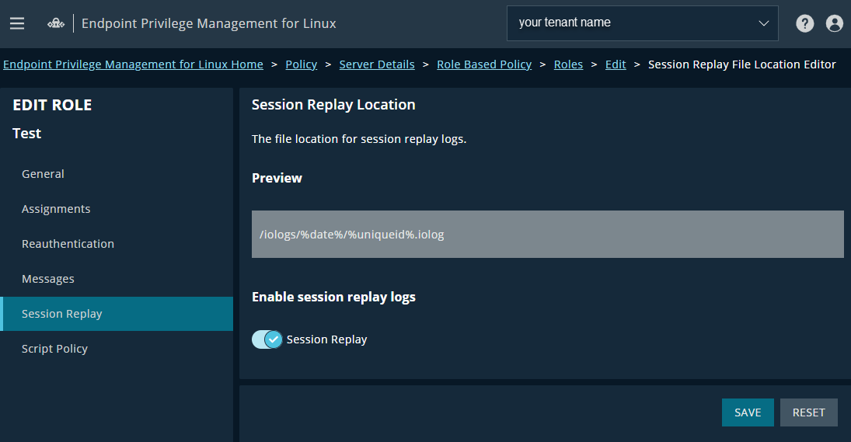
Task: Open Messages section
Action: point(117,279)
